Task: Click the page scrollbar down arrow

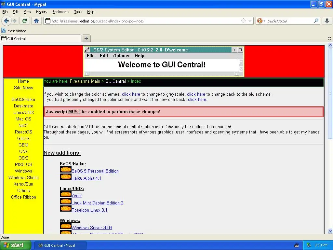Action: [330, 231]
